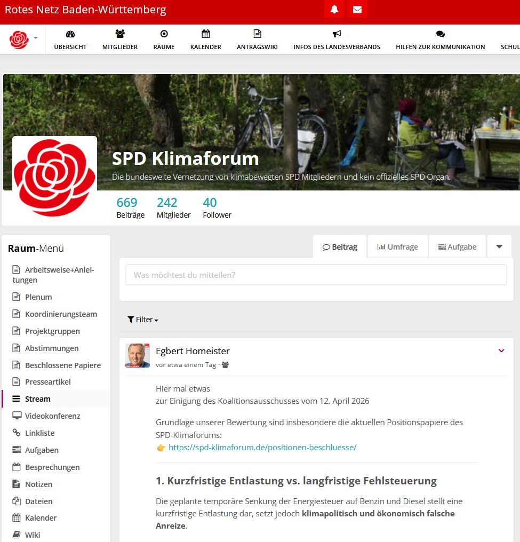Open the spd-klimaforum.de positions link

pos(262,448)
